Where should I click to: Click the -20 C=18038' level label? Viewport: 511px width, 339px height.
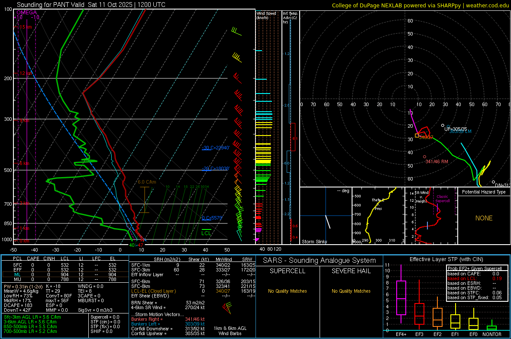(215, 168)
